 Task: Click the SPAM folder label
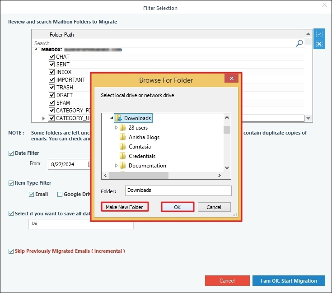[63, 102]
